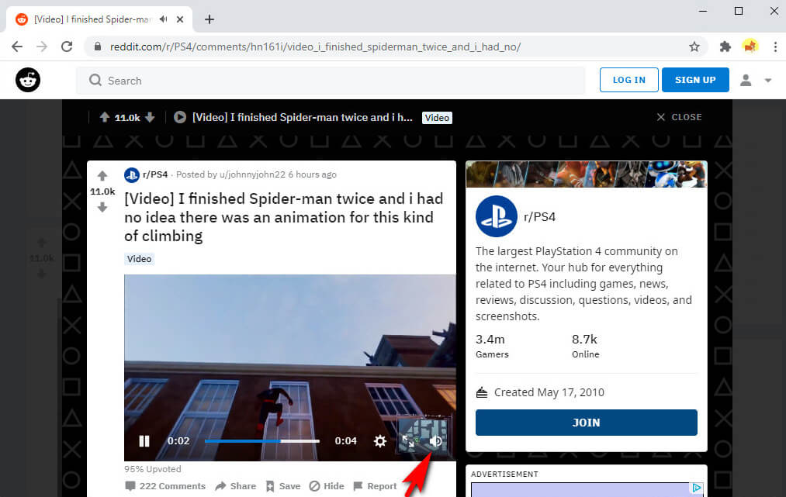786x497 pixels.
Task: Bookmark this page with the star
Action: click(x=694, y=47)
